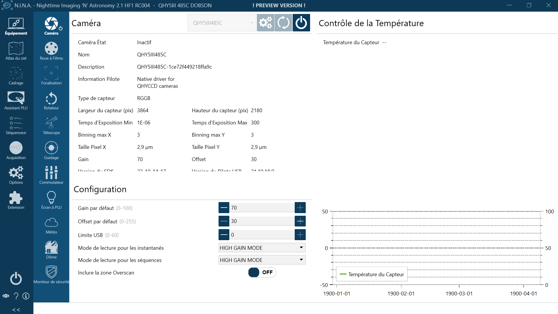Open instantanés readout mode dropdown
Viewport: 558px width, 314px height.
(x=262, y=248)
